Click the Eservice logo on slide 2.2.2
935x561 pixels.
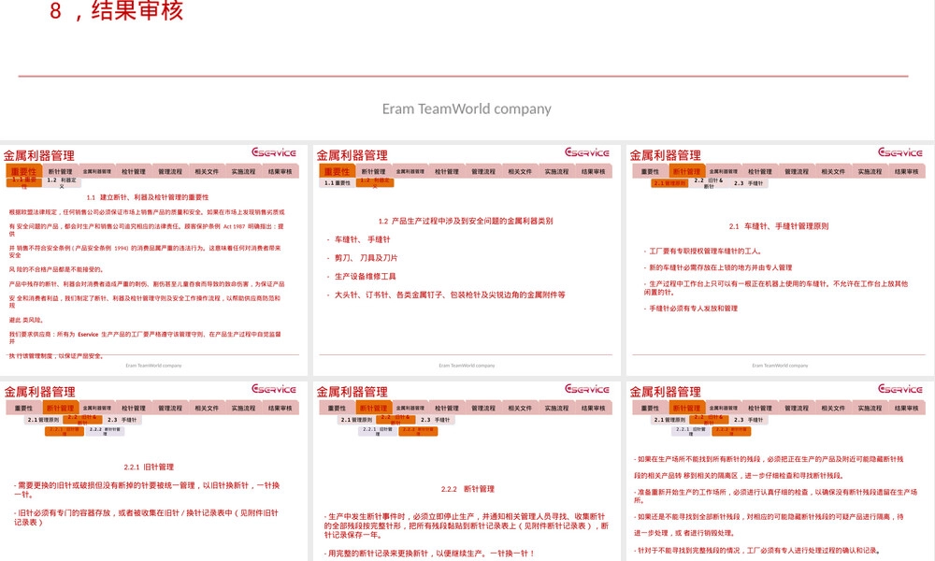tap(587, 389)
